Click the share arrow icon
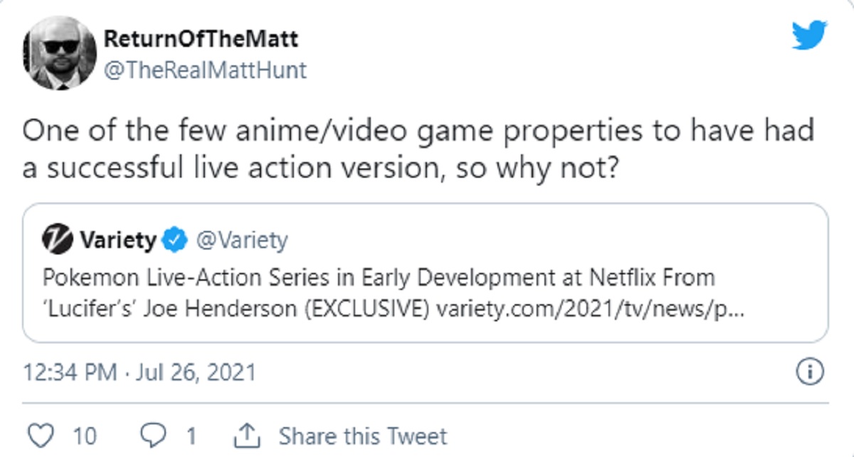 click(245, 435)
